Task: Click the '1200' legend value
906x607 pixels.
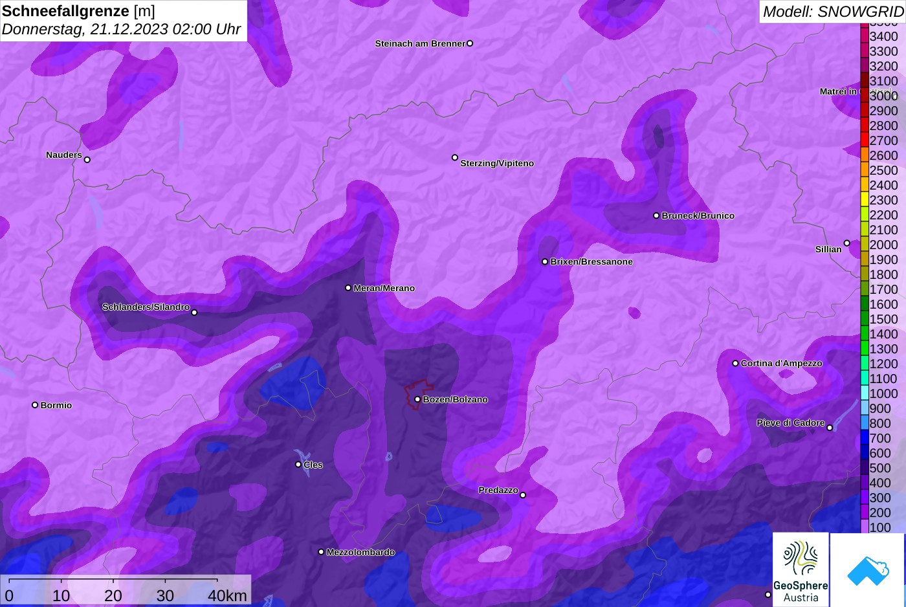Action: [x=884, y=364]
